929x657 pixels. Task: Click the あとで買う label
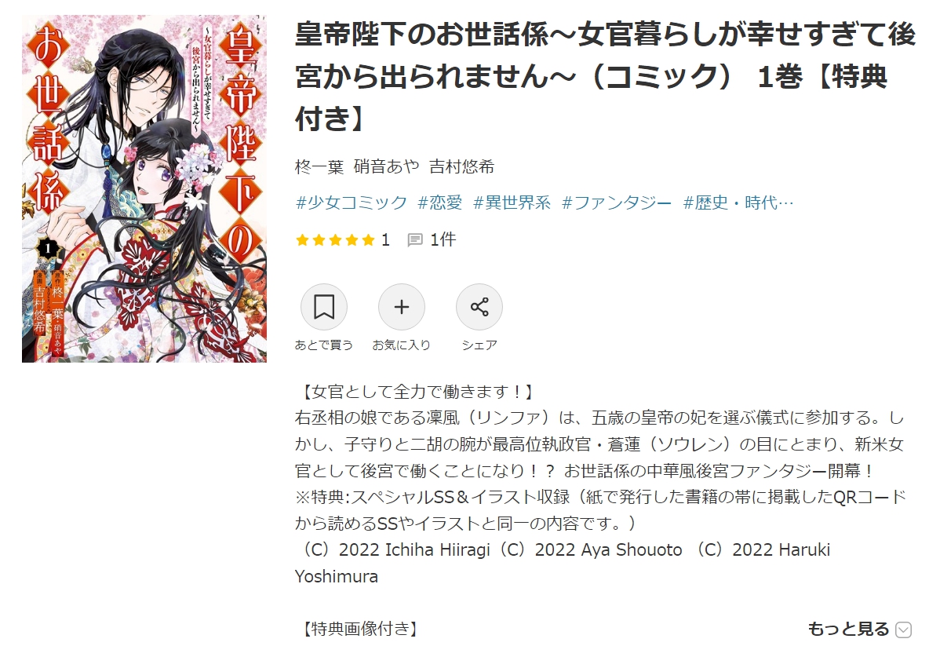pos(323,345)
